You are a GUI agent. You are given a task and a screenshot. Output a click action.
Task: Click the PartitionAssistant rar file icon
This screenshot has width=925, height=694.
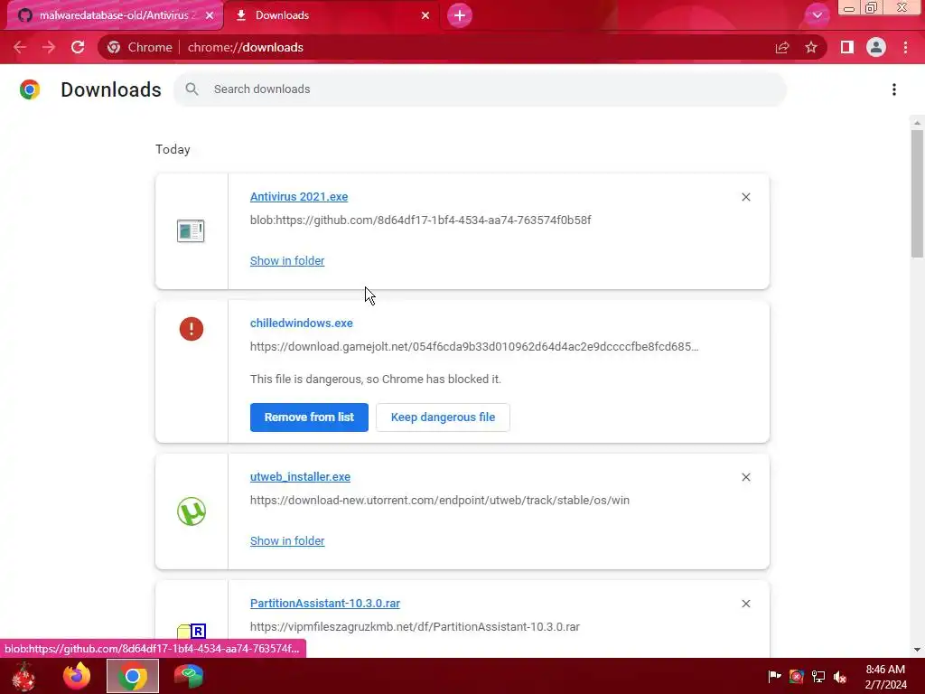(x=192, y=632)
